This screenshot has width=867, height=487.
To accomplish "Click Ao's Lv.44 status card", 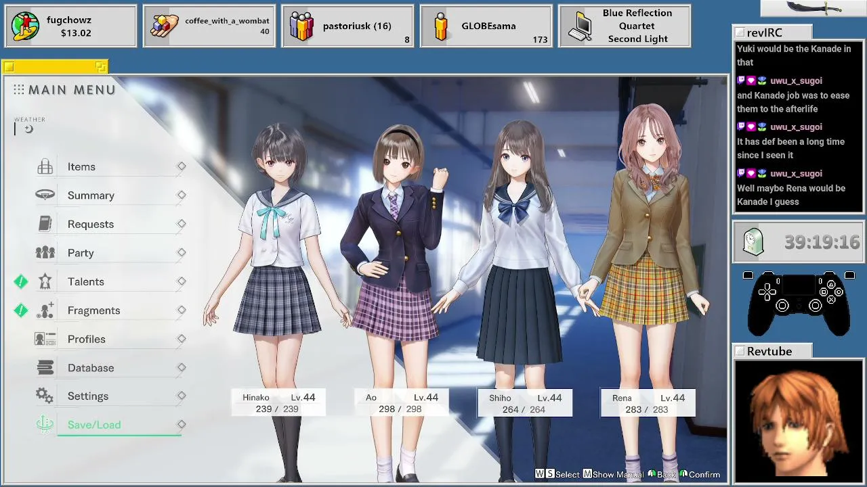I will [x=400, y=403].
